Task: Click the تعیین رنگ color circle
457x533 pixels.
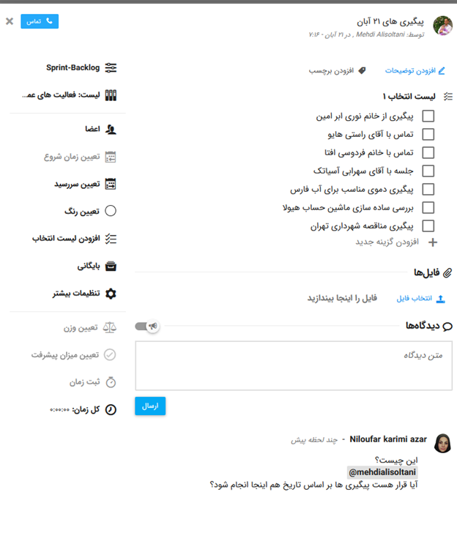Action: click(111, 212)
